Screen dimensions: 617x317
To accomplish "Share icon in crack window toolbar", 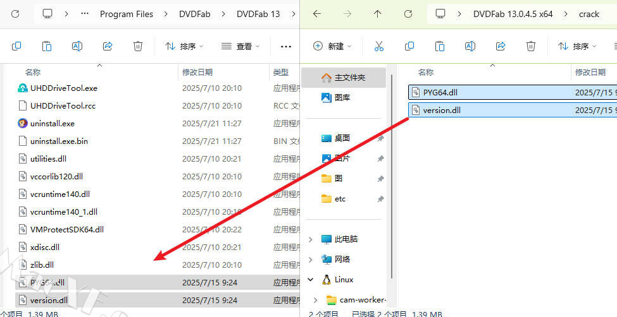I will [x=500, y=46].
